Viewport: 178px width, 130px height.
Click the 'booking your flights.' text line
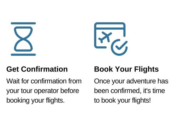point(35,101)
